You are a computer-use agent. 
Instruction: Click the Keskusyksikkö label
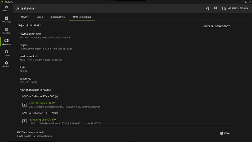28,56
